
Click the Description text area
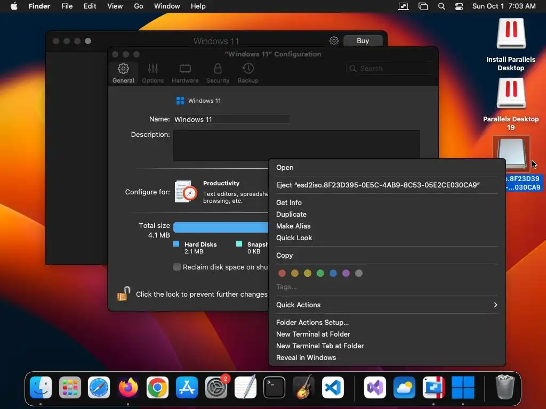point(296,145)
